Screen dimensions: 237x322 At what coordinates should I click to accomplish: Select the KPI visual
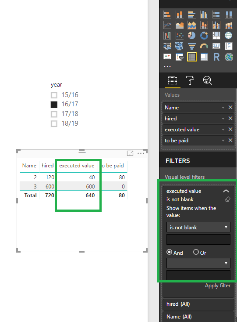(x=167, y=57)
